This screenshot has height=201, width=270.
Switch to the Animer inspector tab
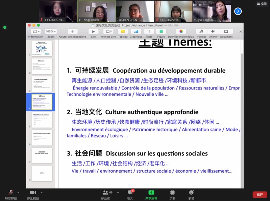tap(213, 31)
